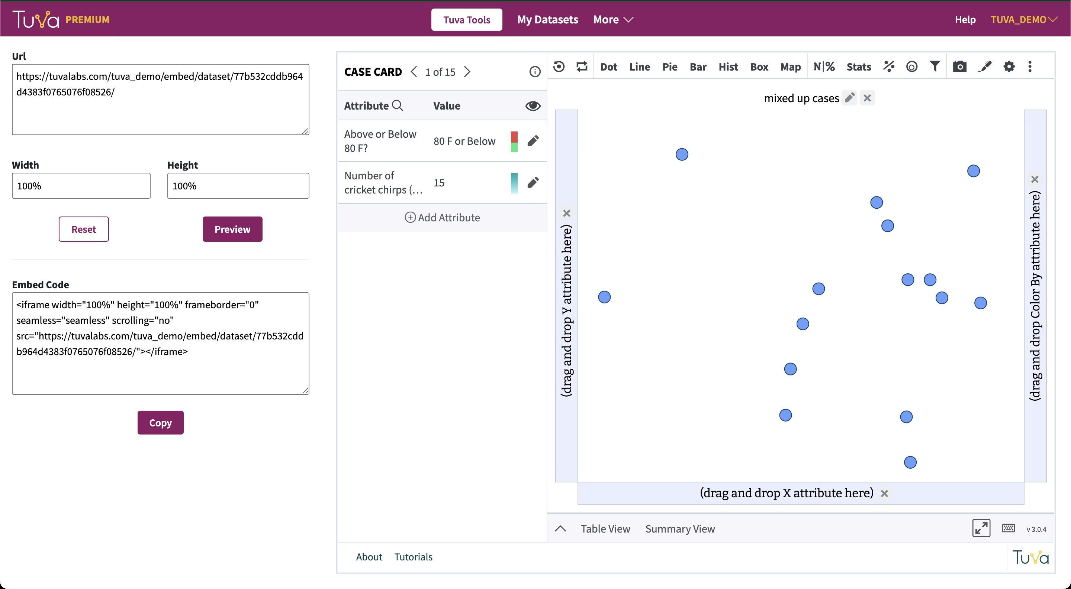This screenshot has width=1071, height=589.
Task: Go to the previous case card
Action: point(414,72)
